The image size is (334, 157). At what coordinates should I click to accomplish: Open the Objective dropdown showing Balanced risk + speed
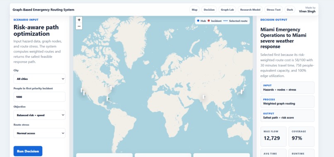39,115
